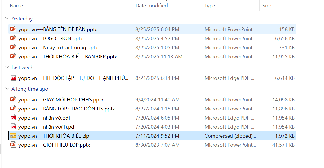
Task: Sort files by Name column header
Action: point(16,6)
